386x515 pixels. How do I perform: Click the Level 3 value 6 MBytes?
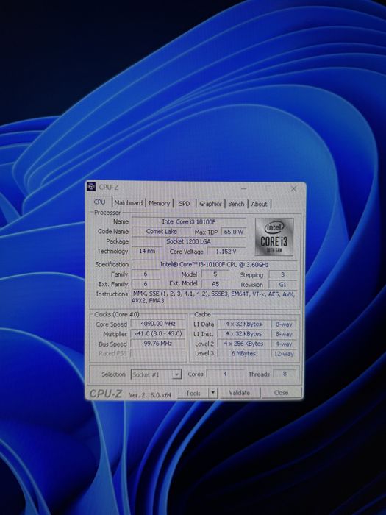[243, 353]
